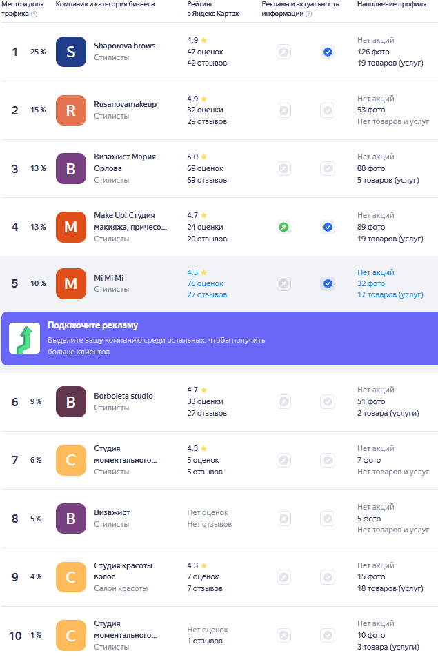Image resolution: width=438 pixels, height=662 pixels.
Task: Click the 2 товара (услуги) text
Action: 388,413
